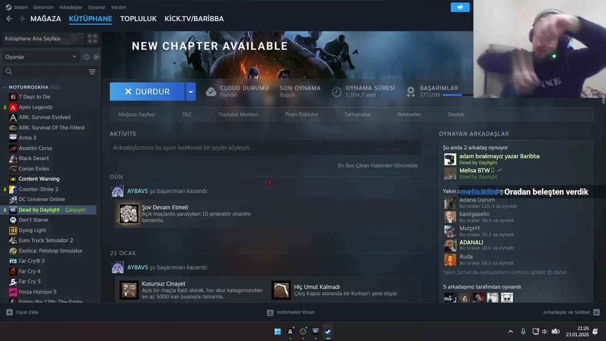Open Destek page
Image resolution: width=606 pixels, height=341 pixels.
[x=456, y=114]
